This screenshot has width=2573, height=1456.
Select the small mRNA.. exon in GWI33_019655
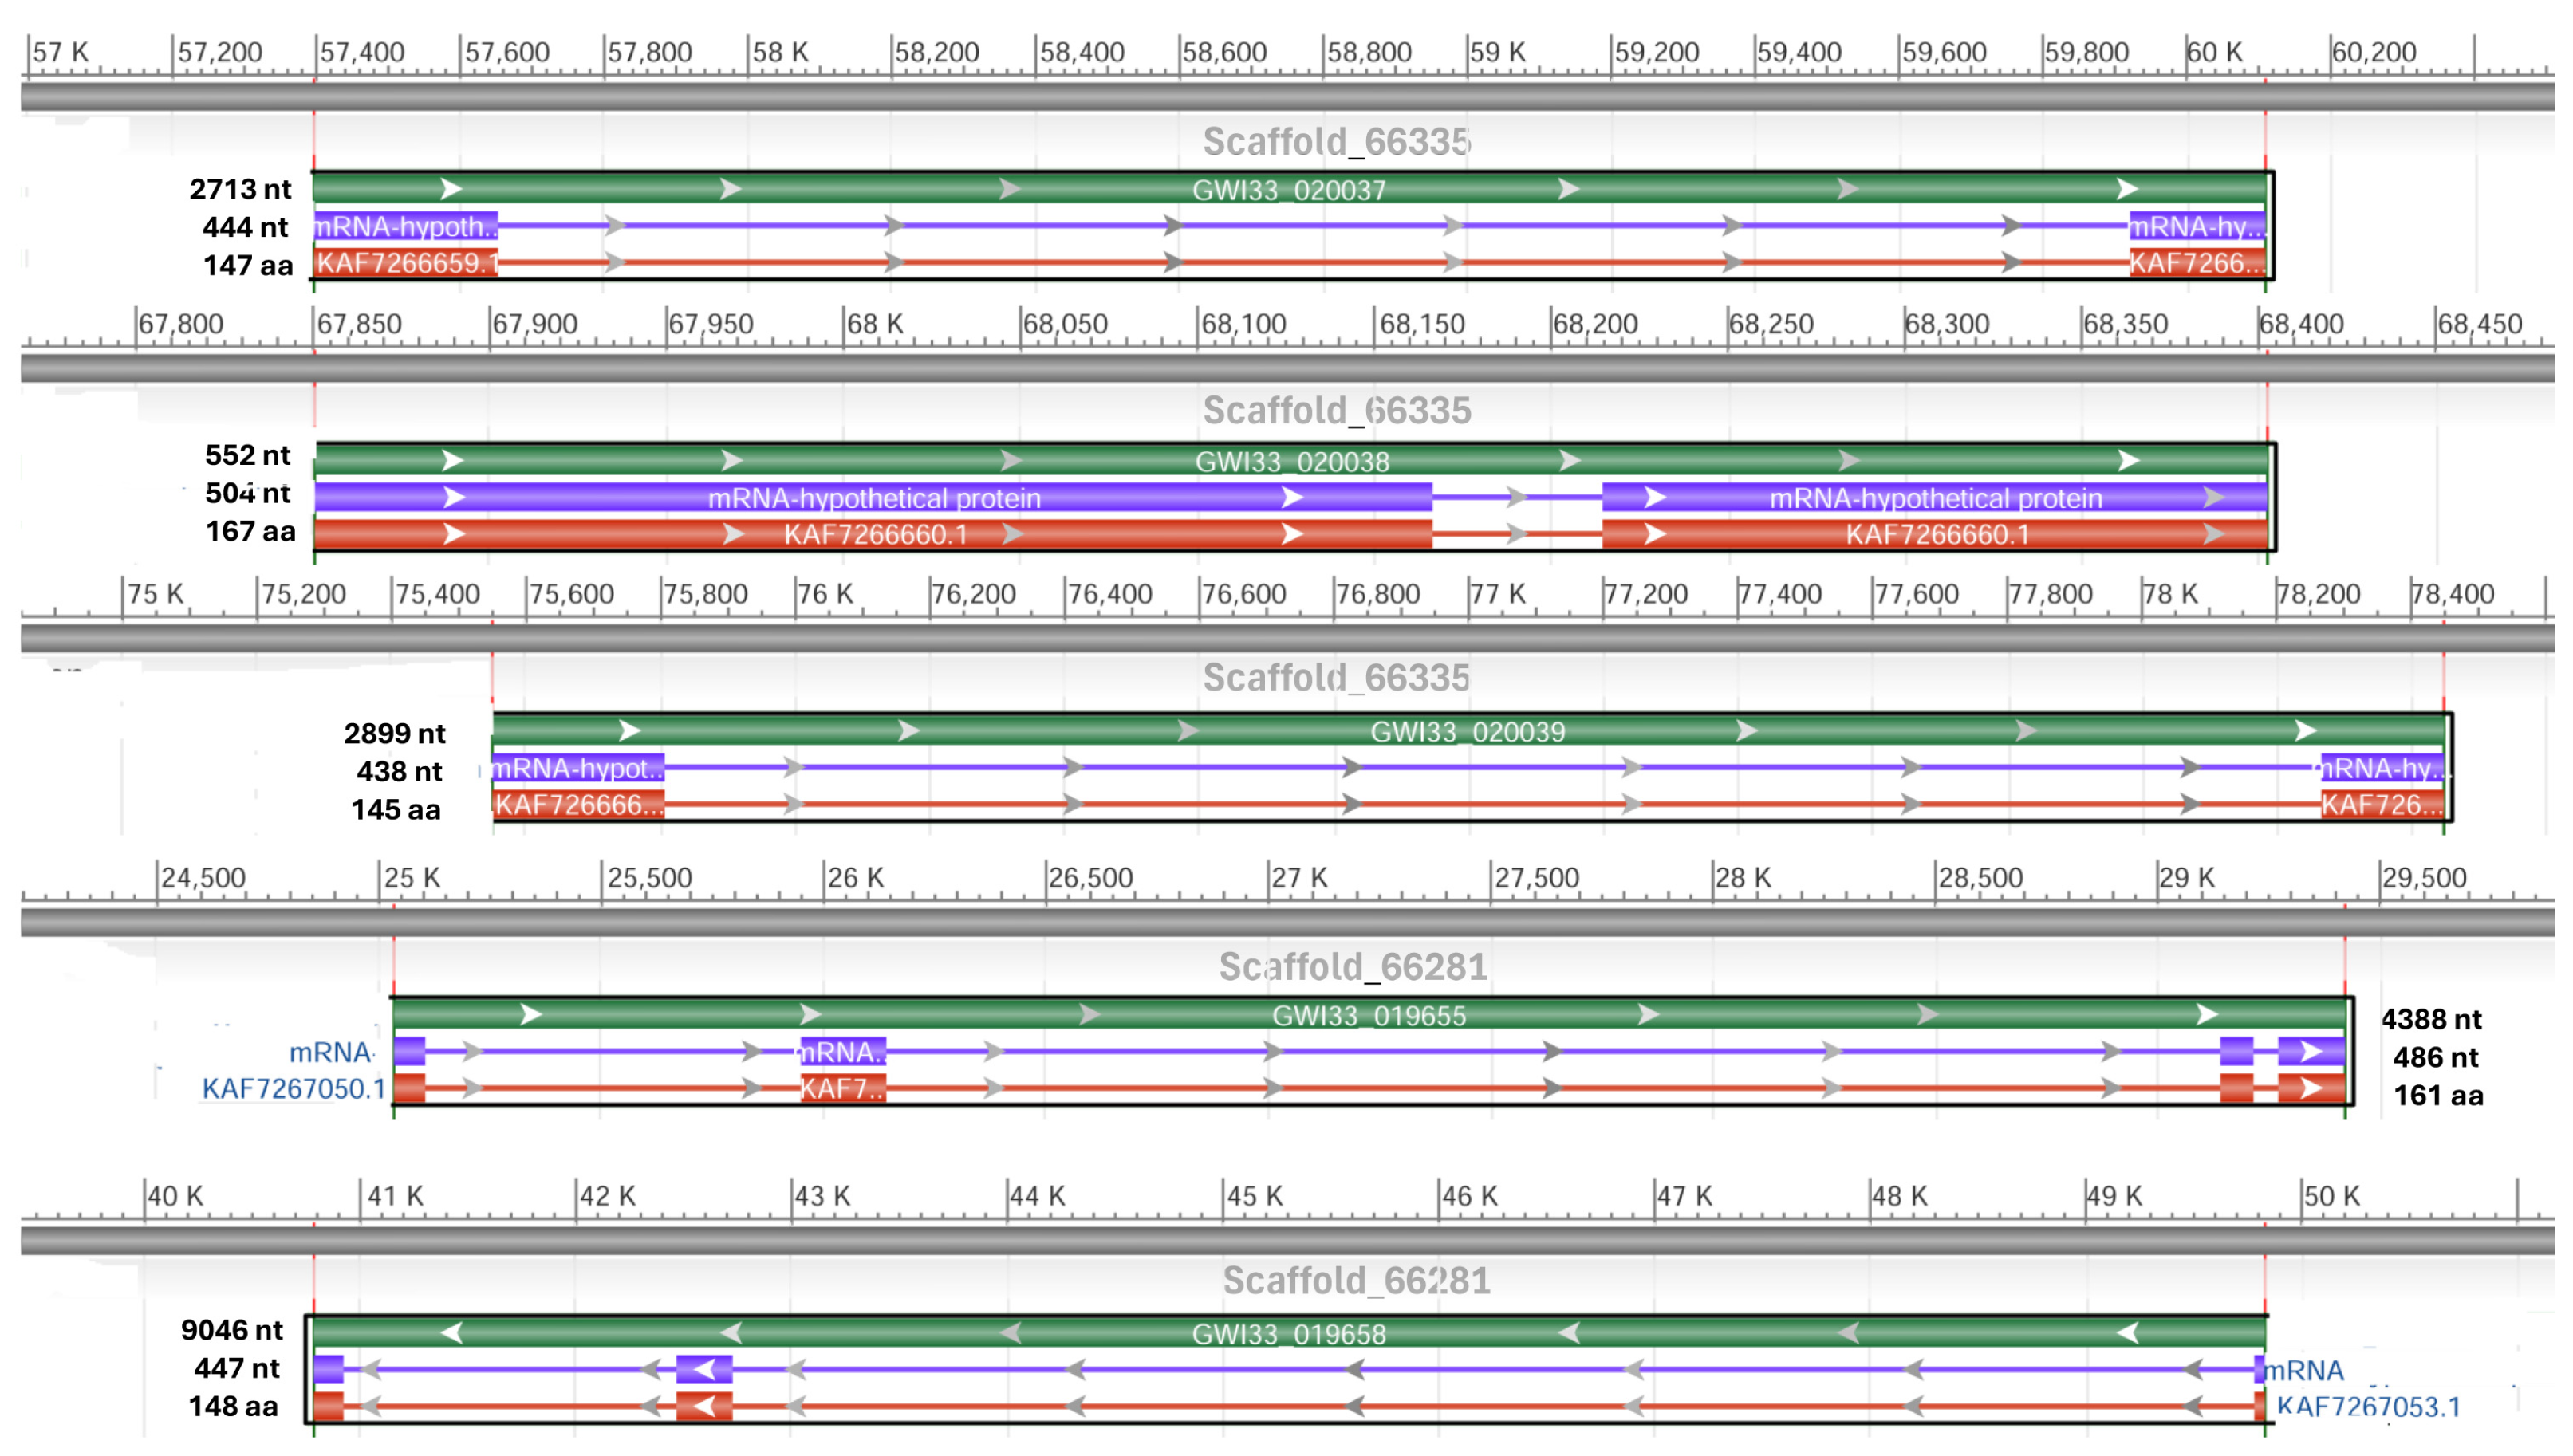[842, 1052]
